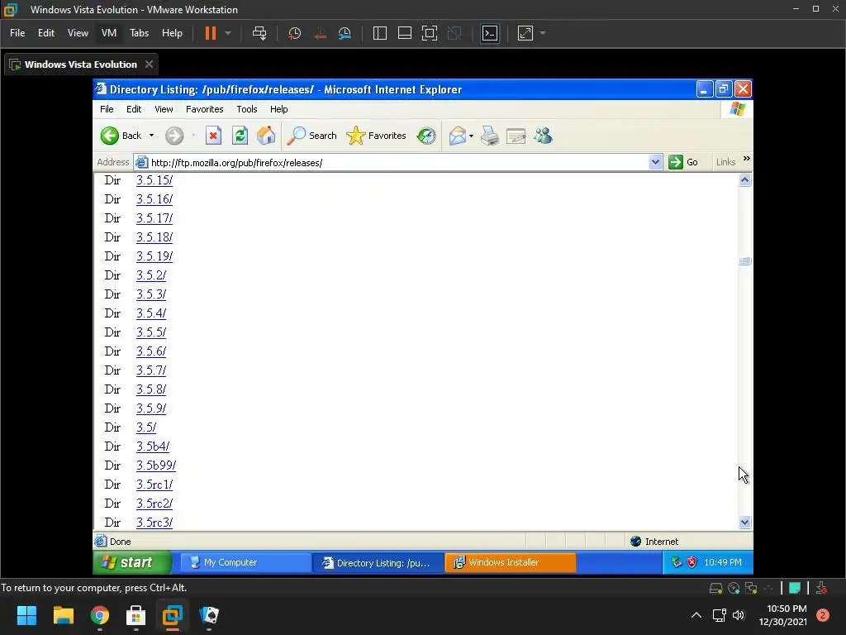Click the greyed Forward arrow in IE
This screenshot has width=846, height=635.
tap(173, 136)
